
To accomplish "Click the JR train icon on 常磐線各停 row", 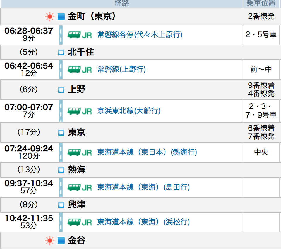I will pyautogui.click(x=80, y=35).
